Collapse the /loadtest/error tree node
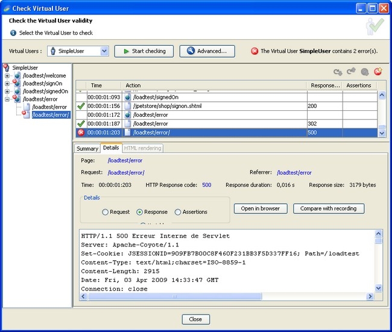392x332 pixels. tap(7, 99)
